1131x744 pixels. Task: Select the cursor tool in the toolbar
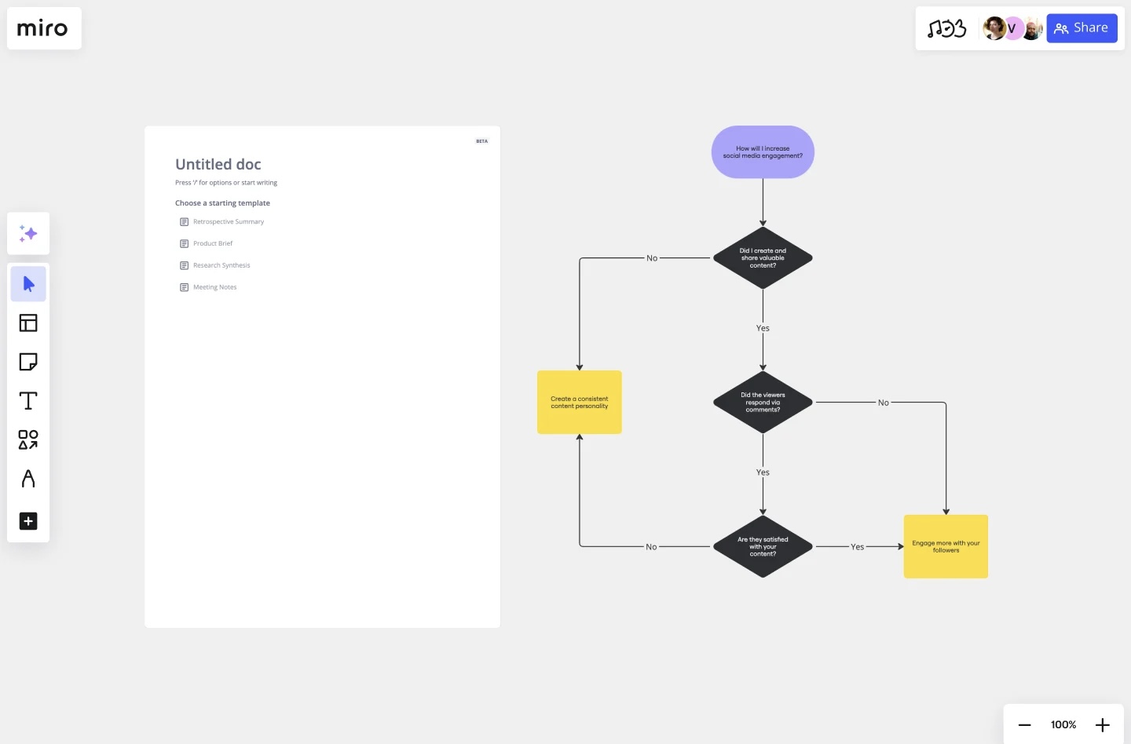tap(27, 283)
